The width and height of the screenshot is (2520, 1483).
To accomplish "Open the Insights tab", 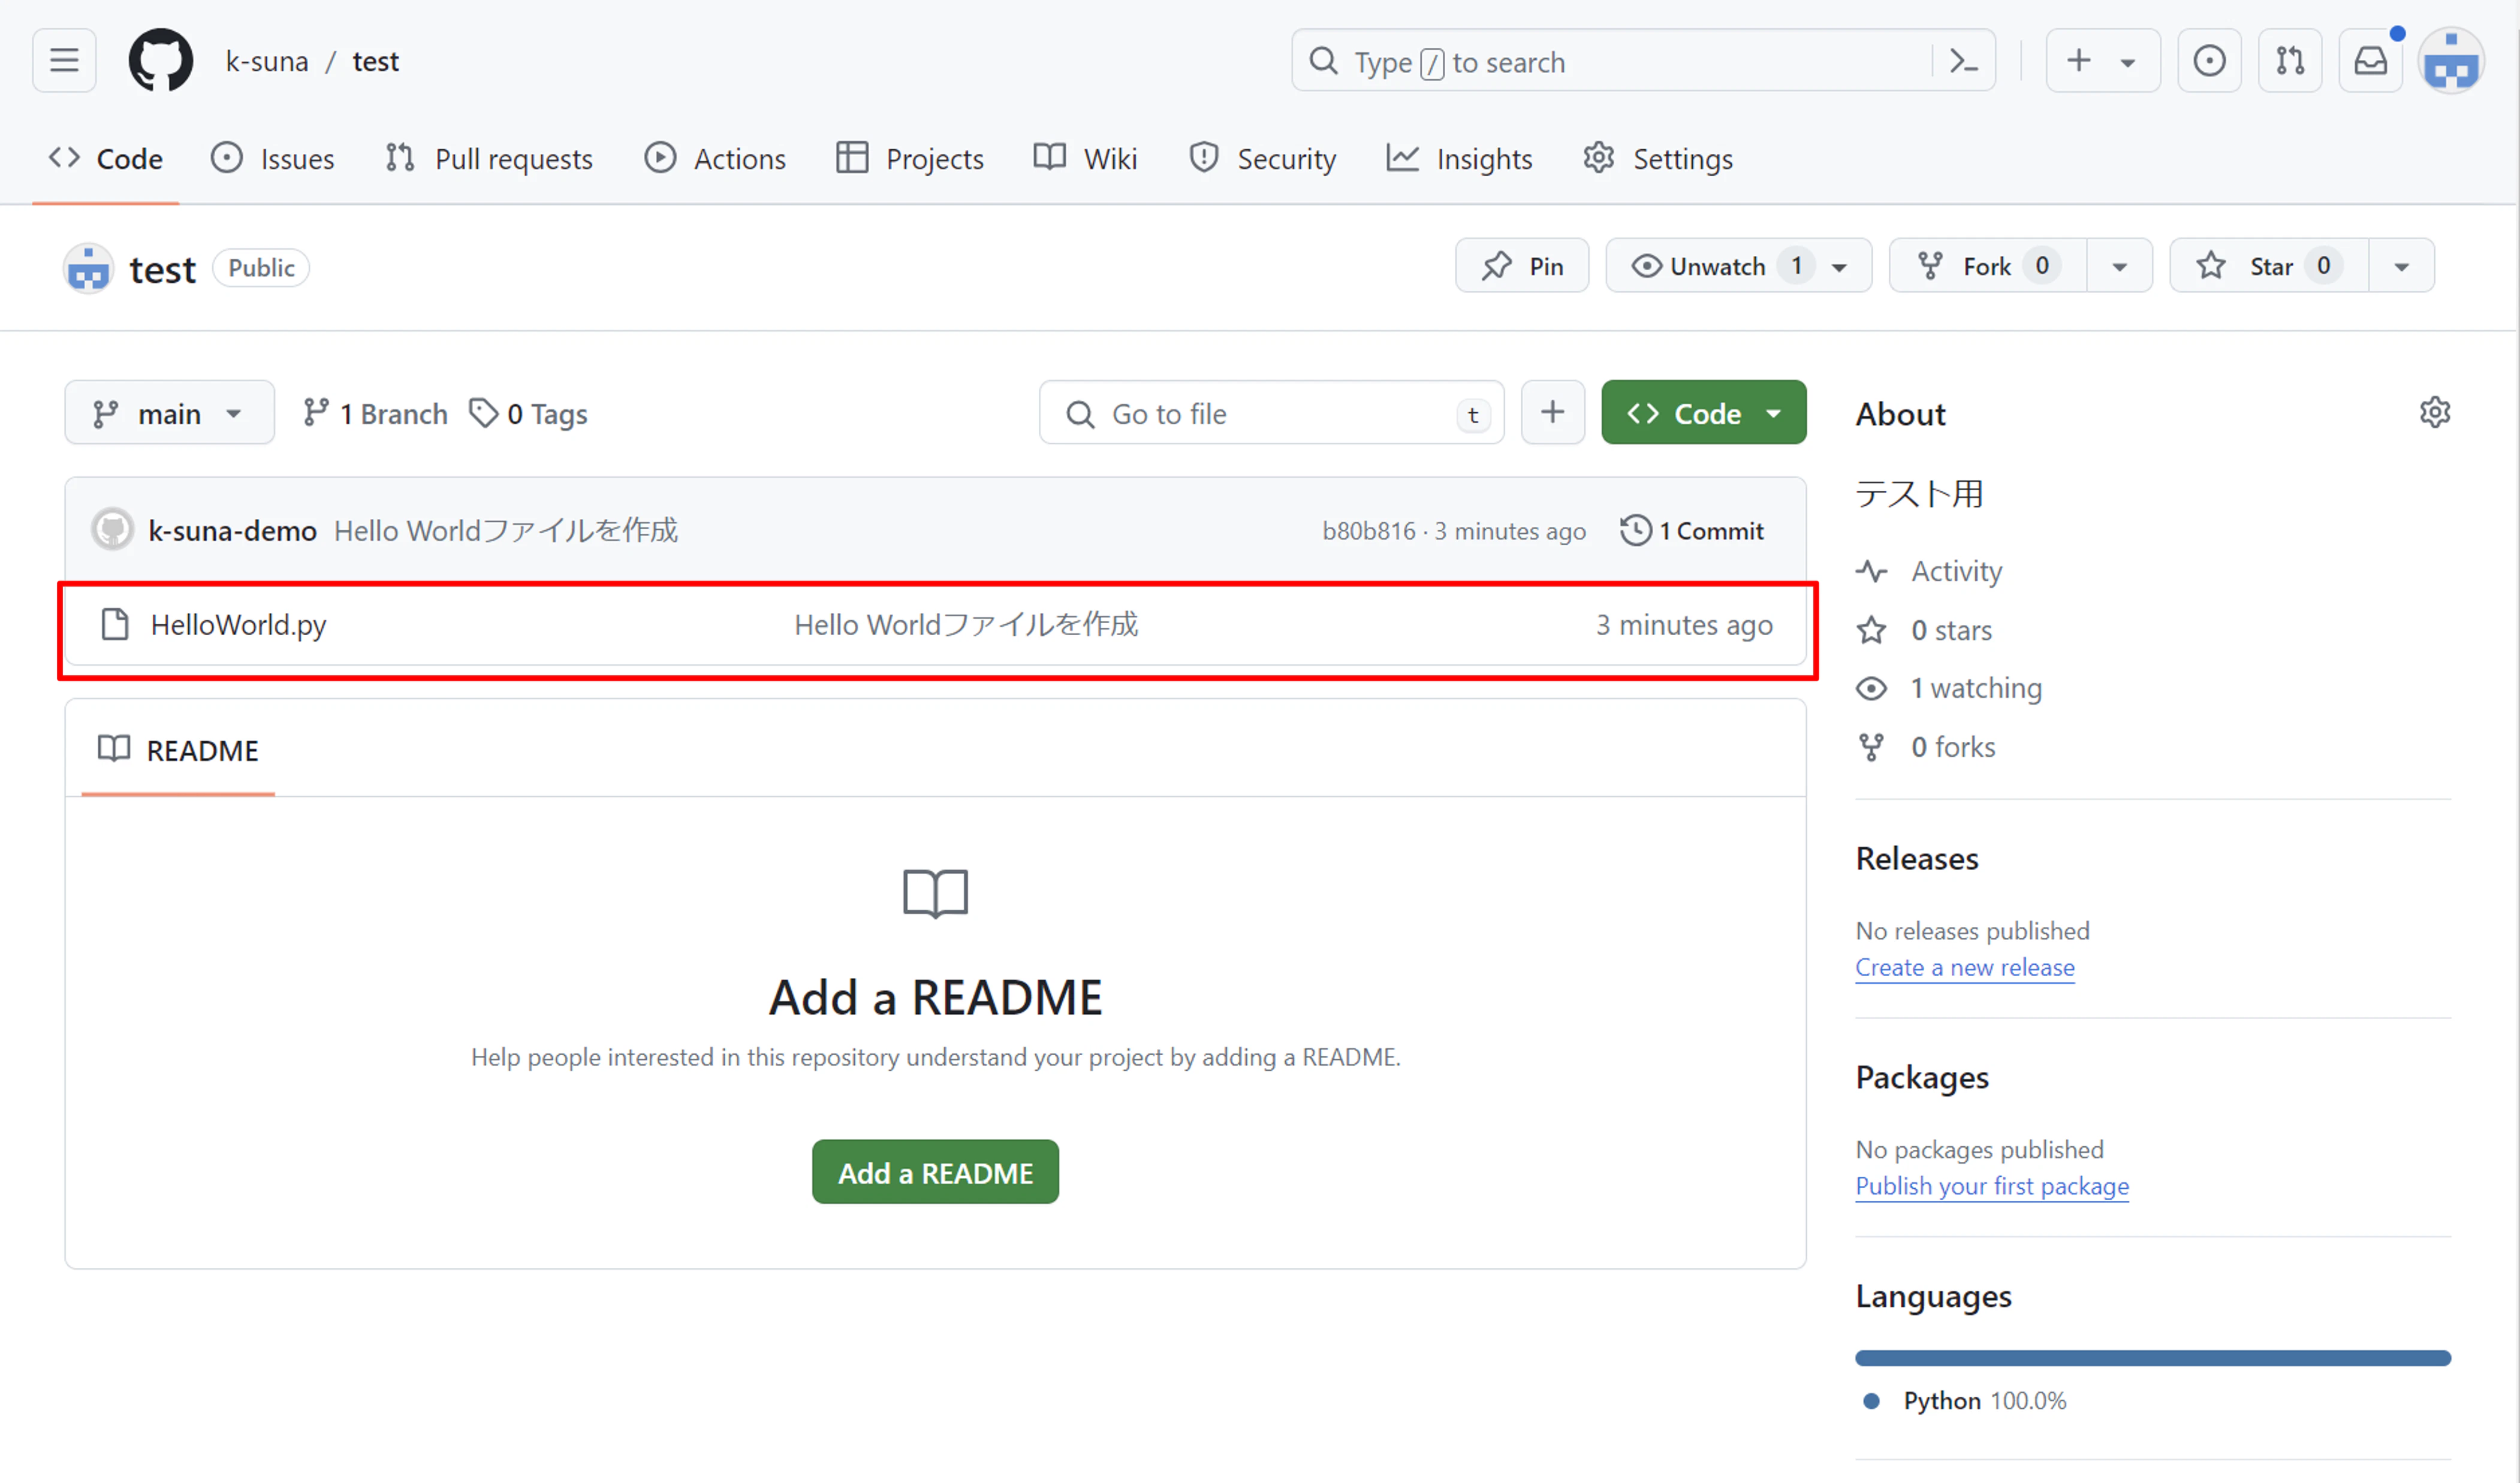I will click(x=1460, y=159).
